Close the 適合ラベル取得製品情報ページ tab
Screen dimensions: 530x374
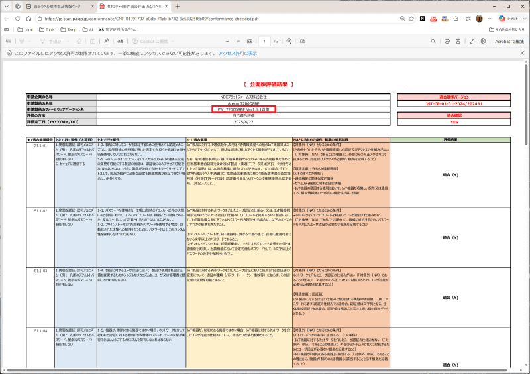pos(93,7)
